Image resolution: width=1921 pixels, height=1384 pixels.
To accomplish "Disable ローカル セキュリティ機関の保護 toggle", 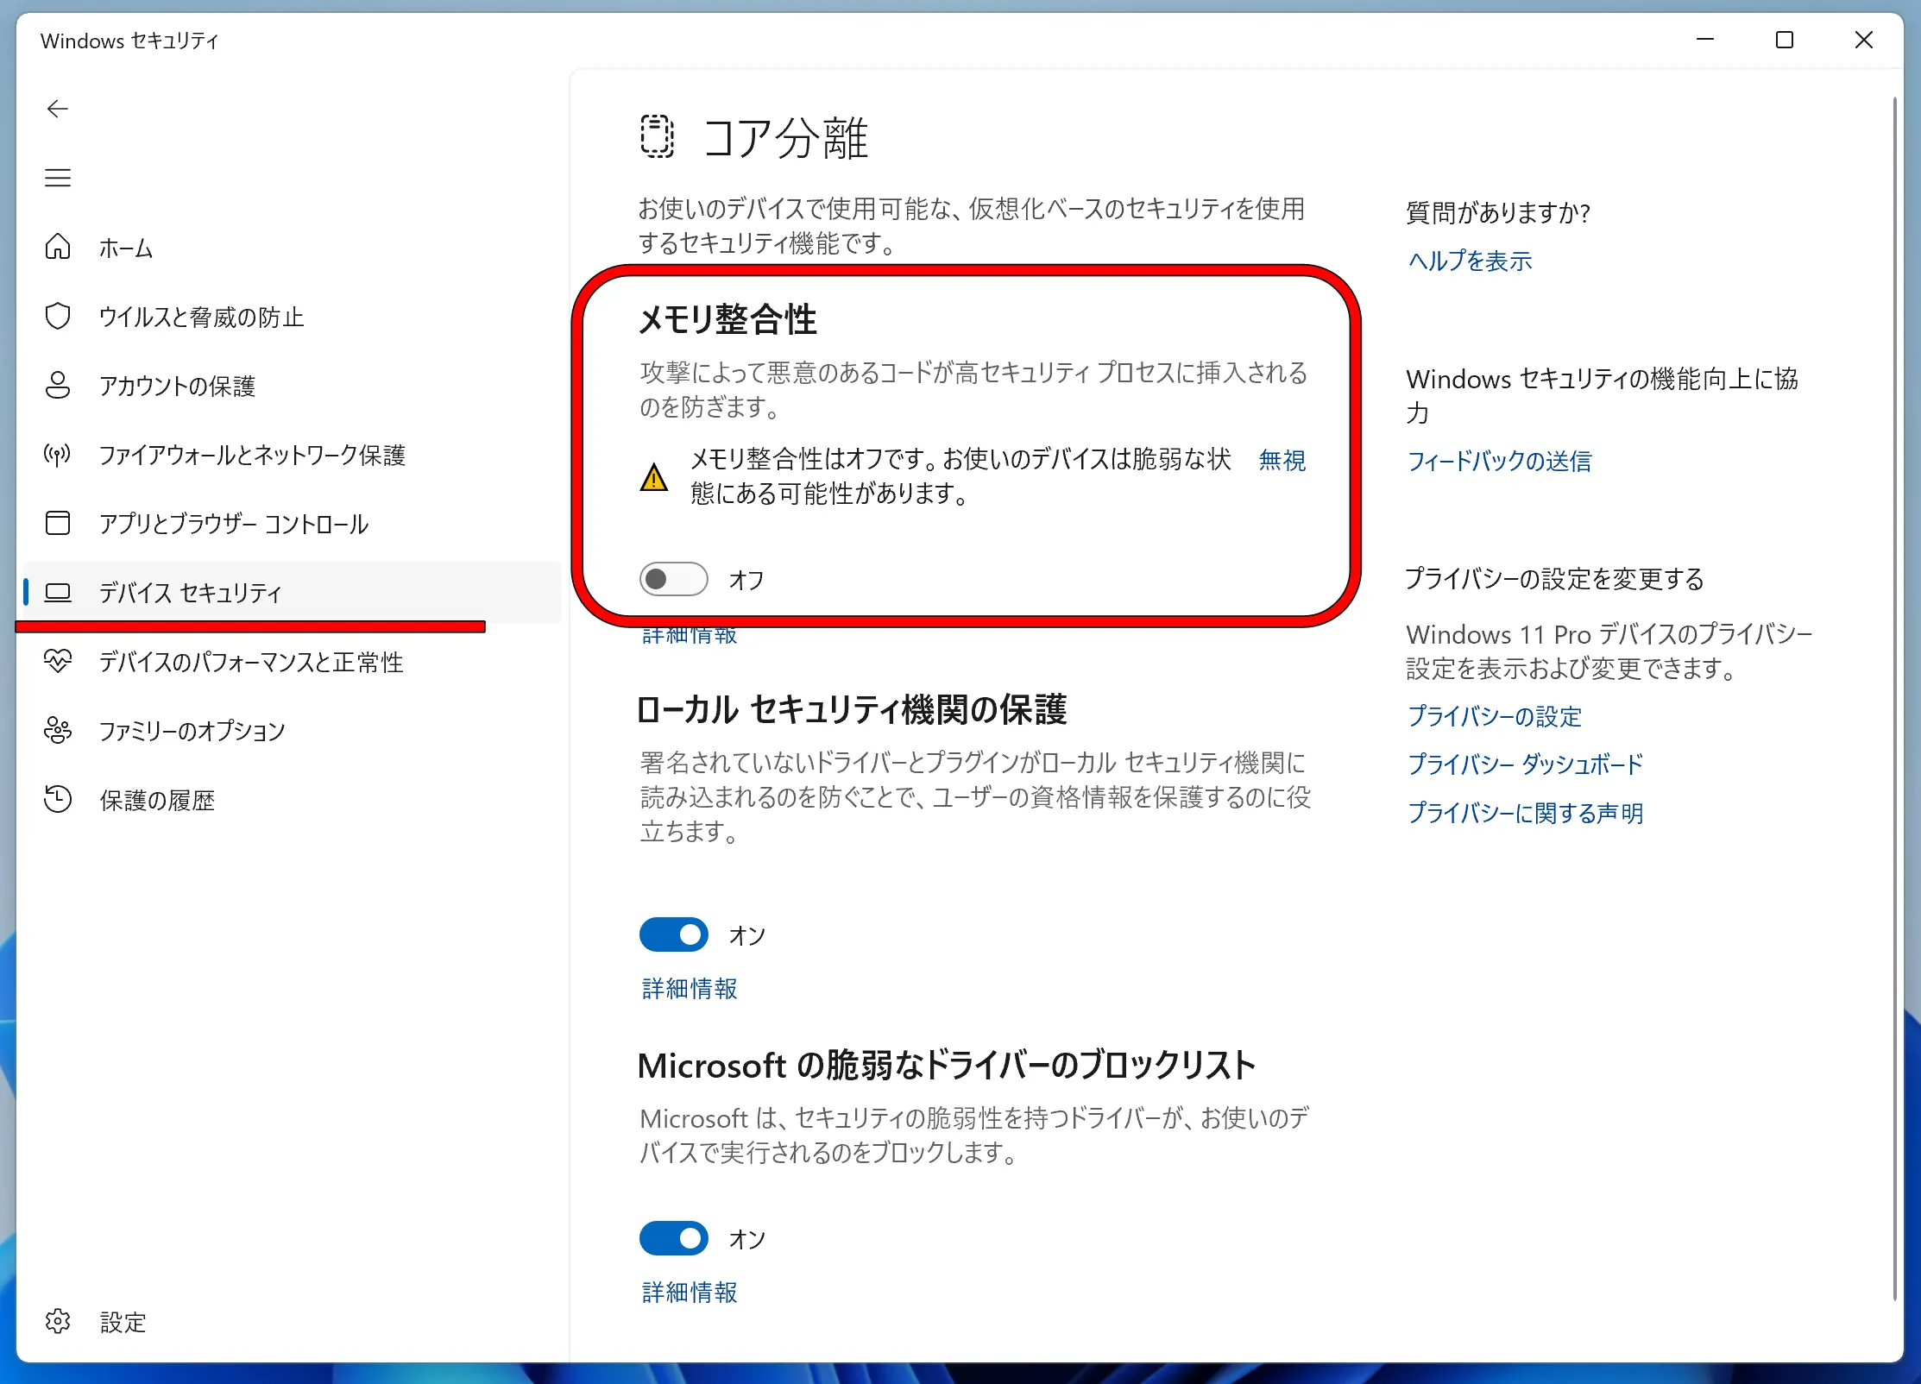I will point(673,934).
